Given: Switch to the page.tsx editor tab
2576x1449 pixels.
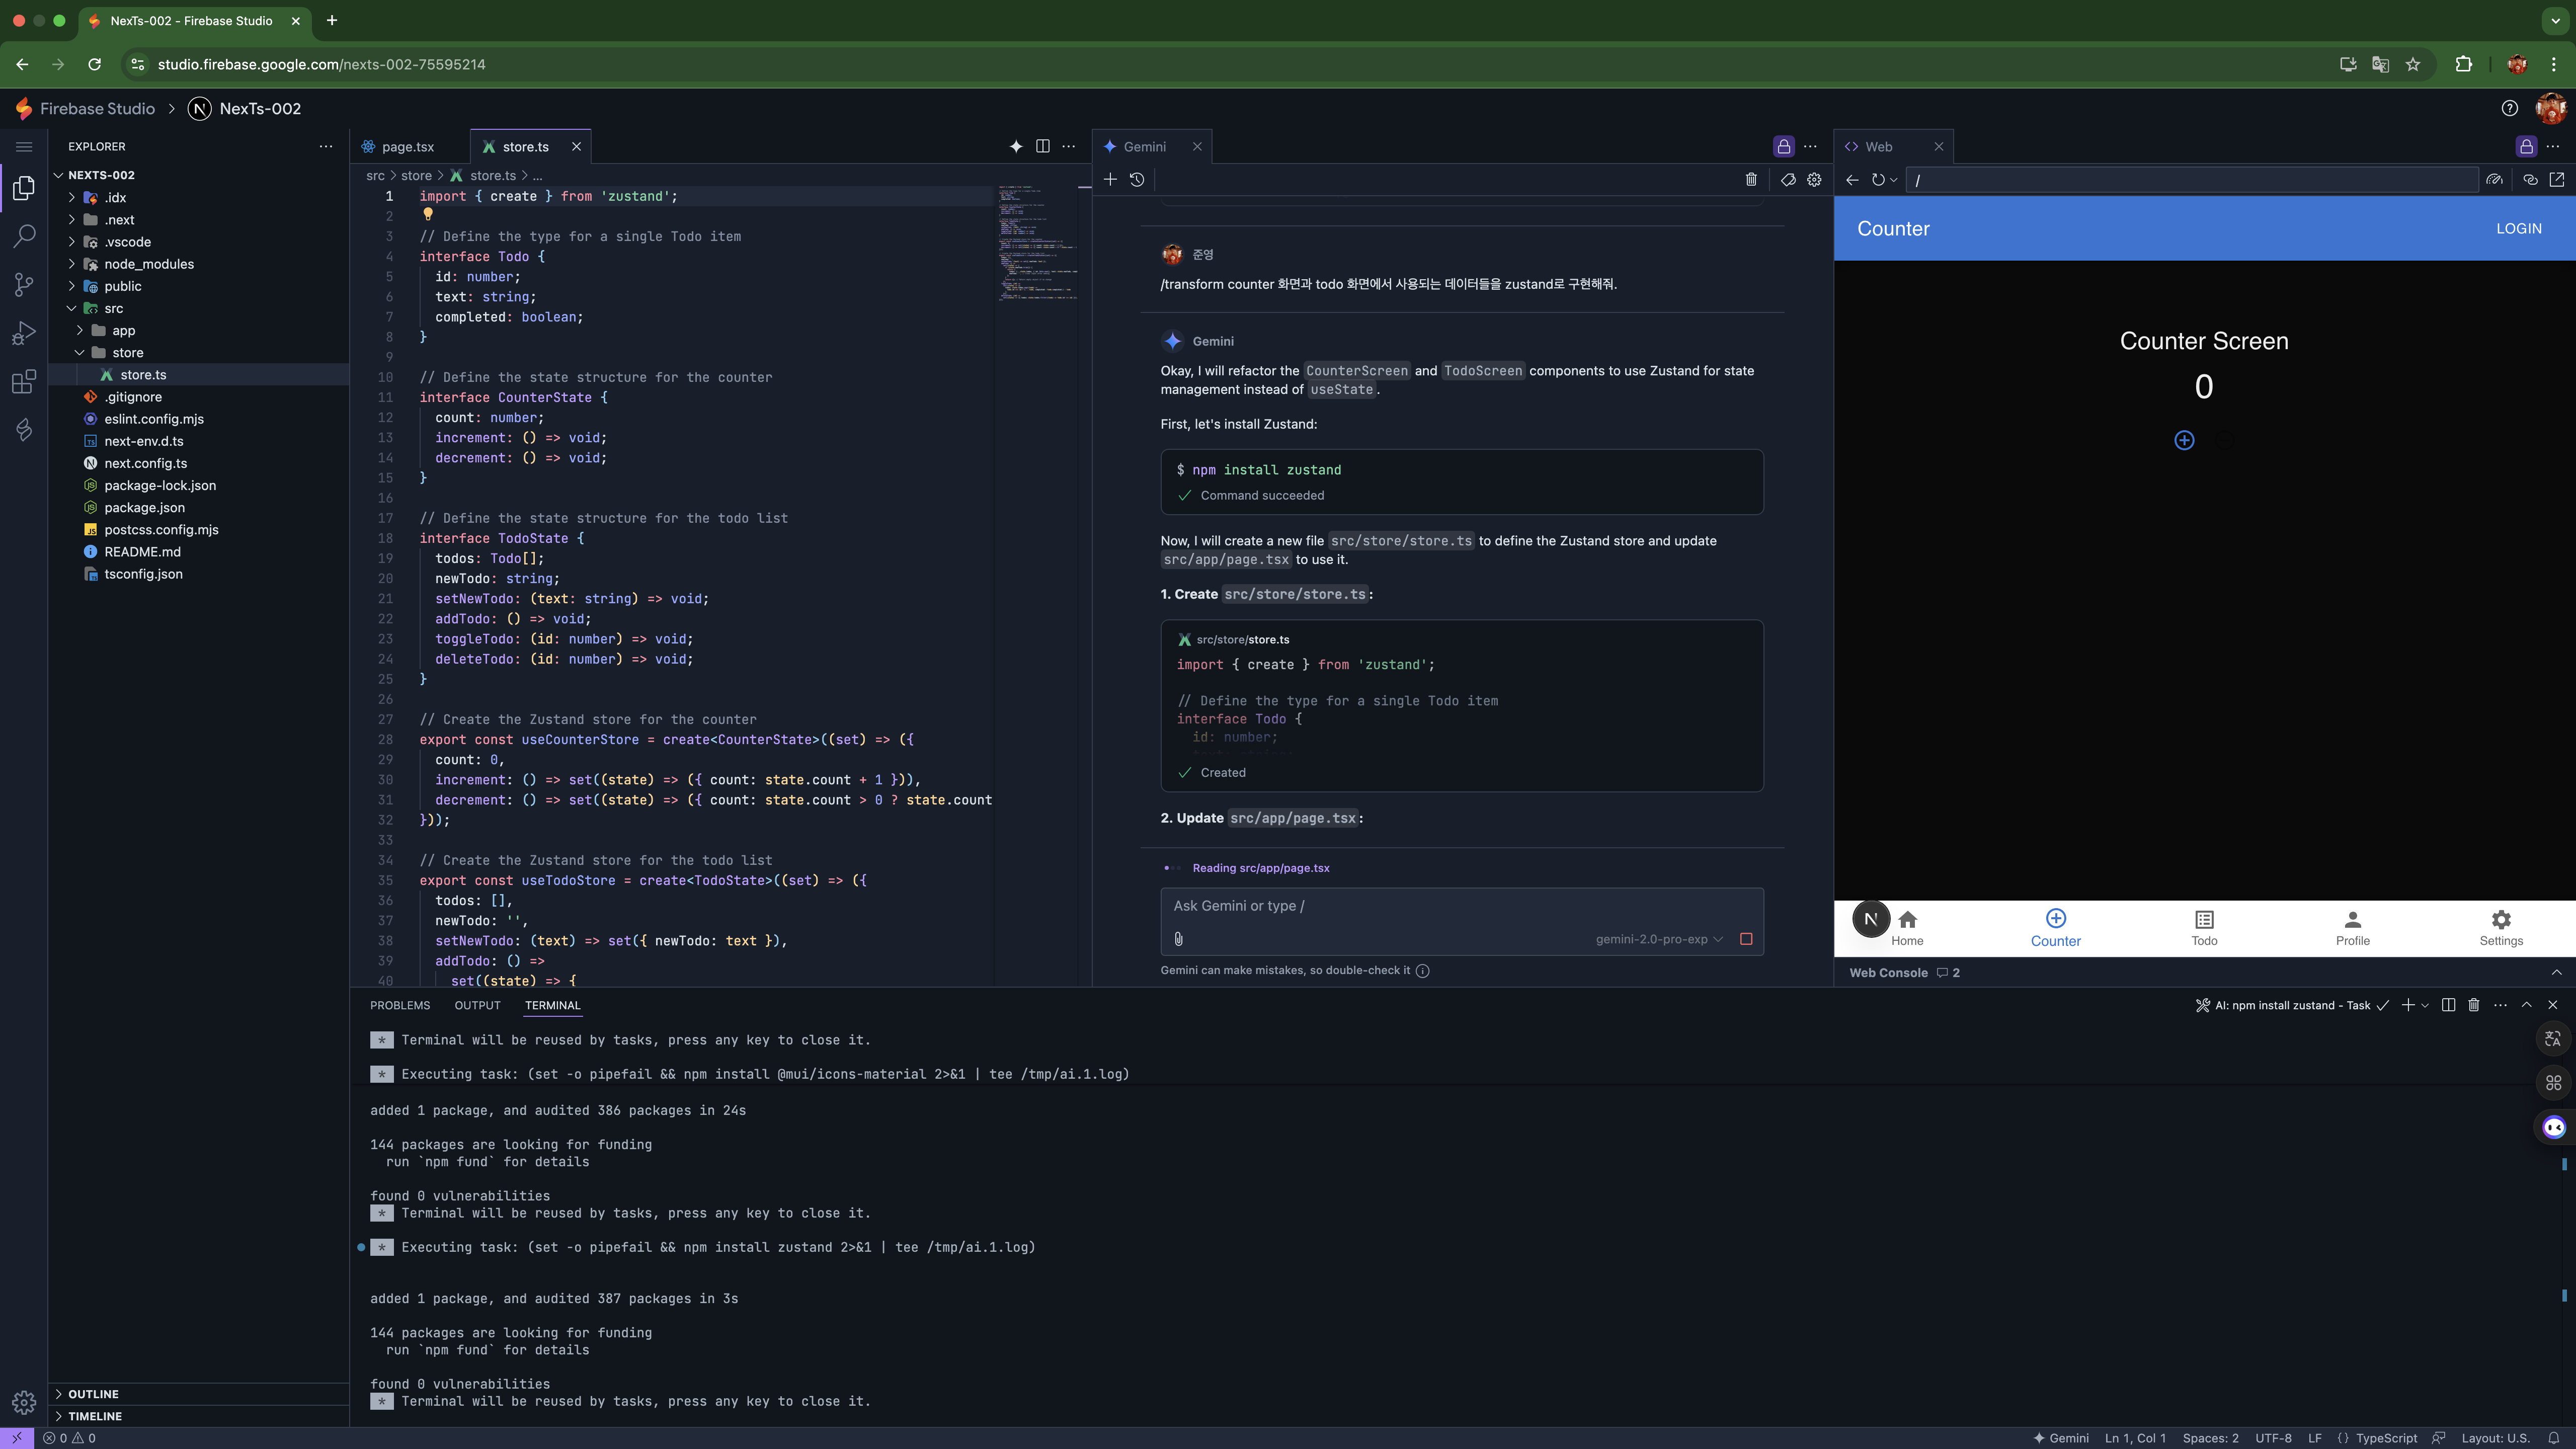Looking at the screenshot, I should click(407, 147).
